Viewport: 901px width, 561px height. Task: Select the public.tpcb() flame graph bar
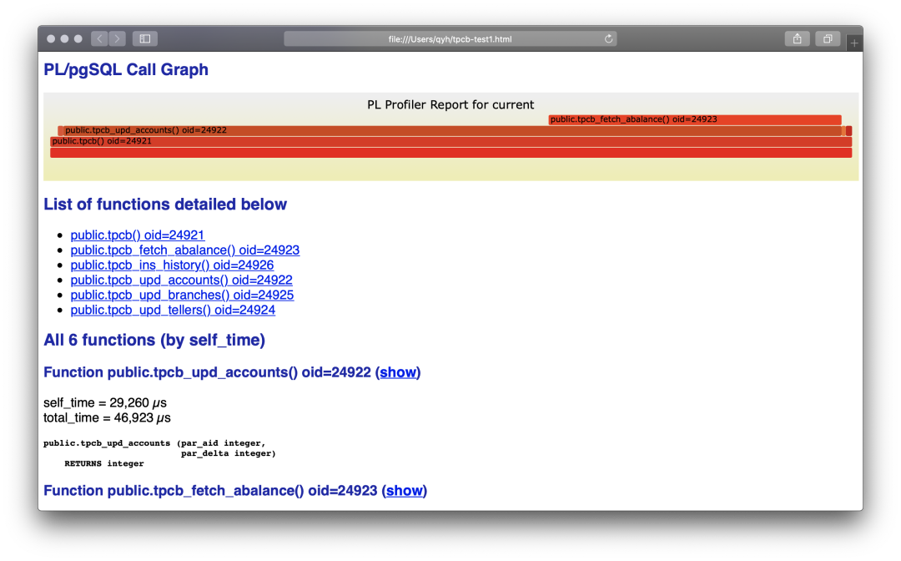coord(451,141)
